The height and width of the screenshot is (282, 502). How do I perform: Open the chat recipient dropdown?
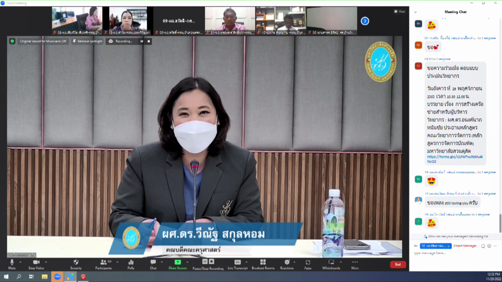coord(436,246)
